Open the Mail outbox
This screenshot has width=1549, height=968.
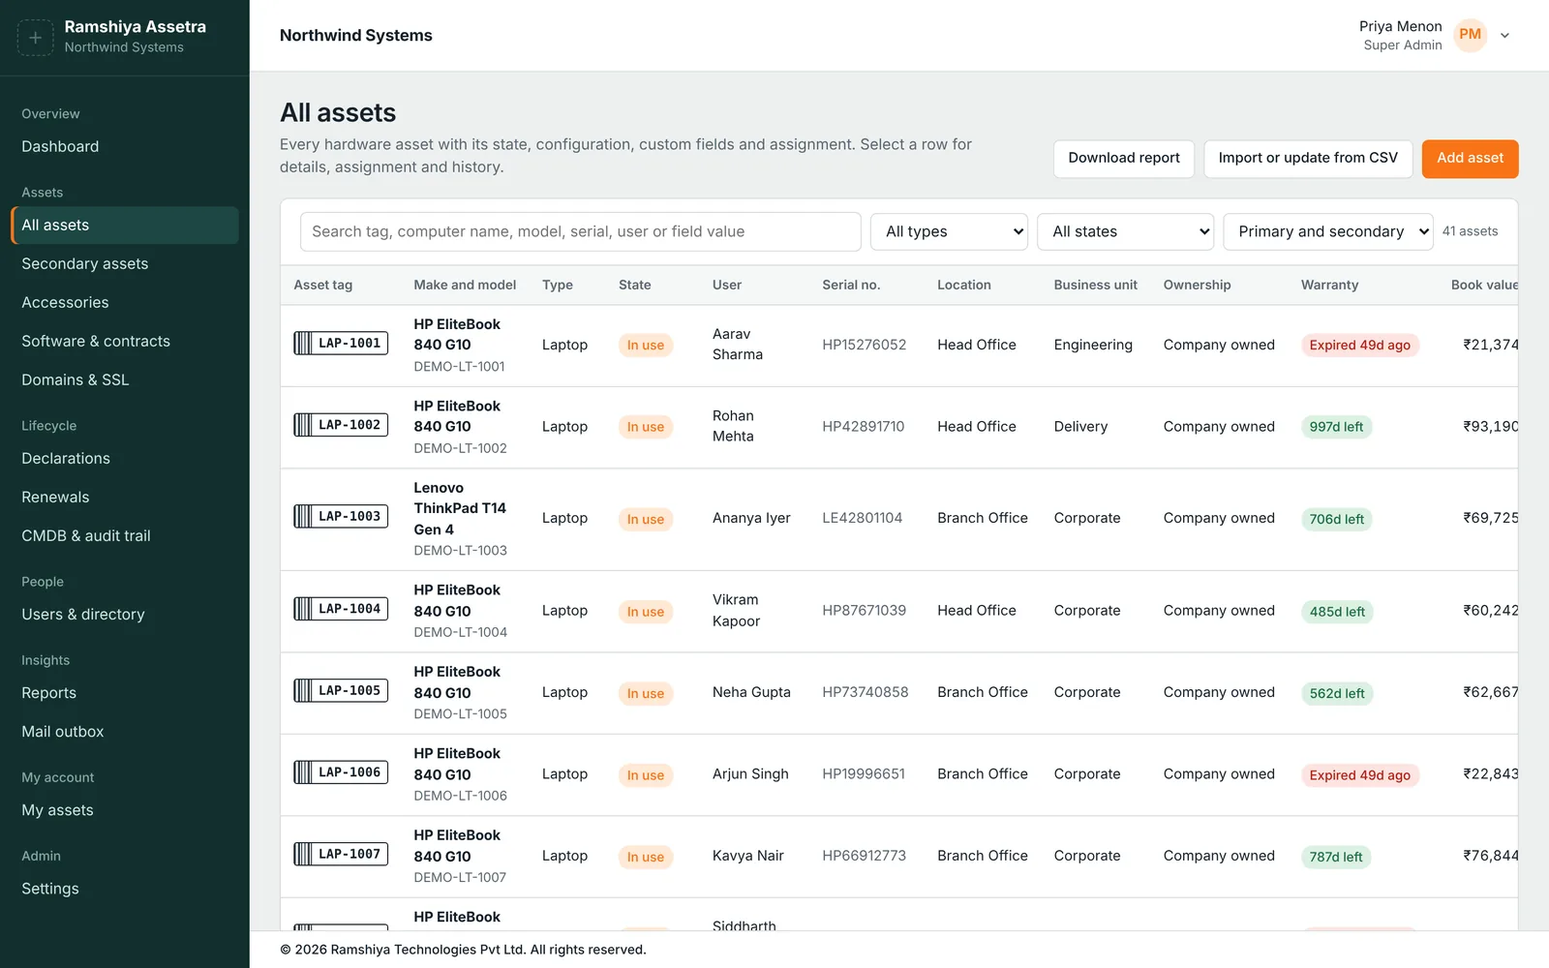[x=124, y=731]
